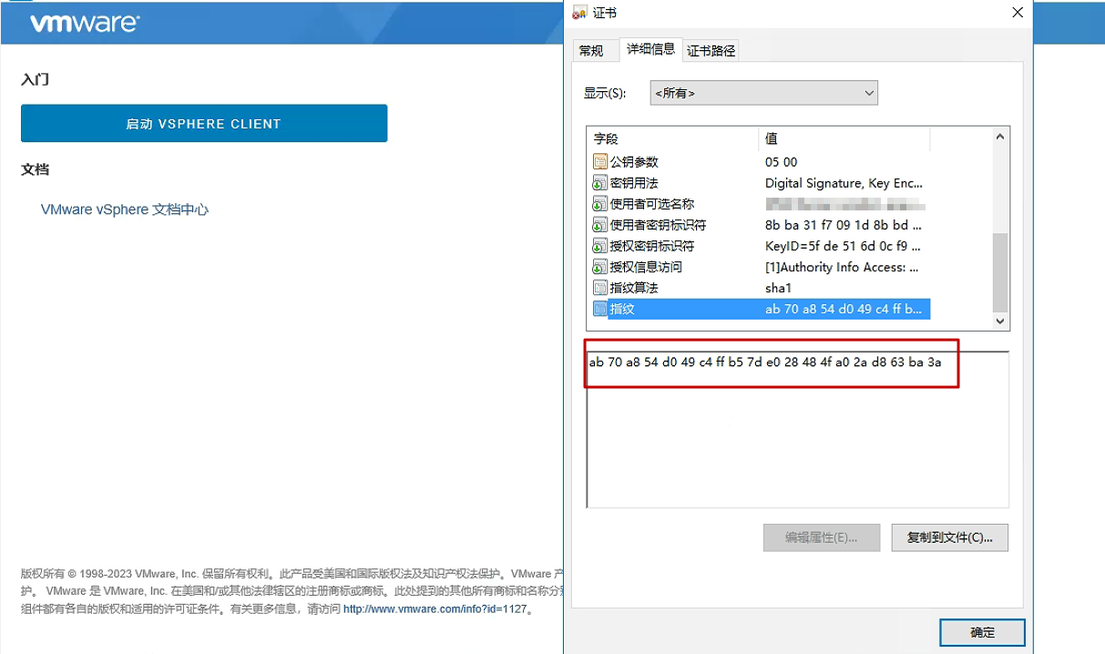1105x654 pixels.
Task: Click the 授权密钥标识符 field icon
Action: coord(599,246)
